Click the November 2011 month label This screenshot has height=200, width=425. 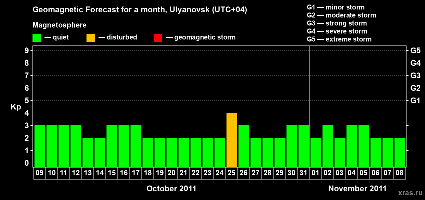(357, 188)
